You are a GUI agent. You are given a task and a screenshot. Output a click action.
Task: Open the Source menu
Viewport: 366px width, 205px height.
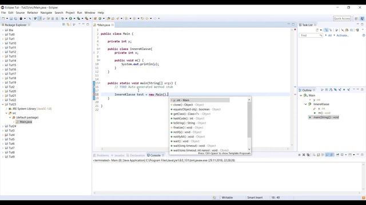click(20, 13)
